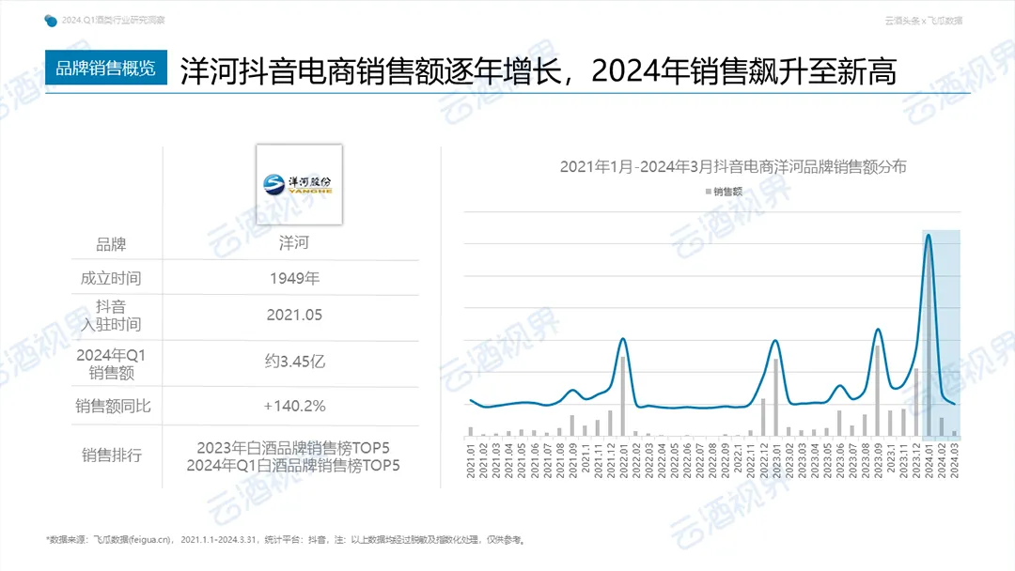Click the Yanghe brand logo image
The image size is (1015, 571).
(299, 184)
